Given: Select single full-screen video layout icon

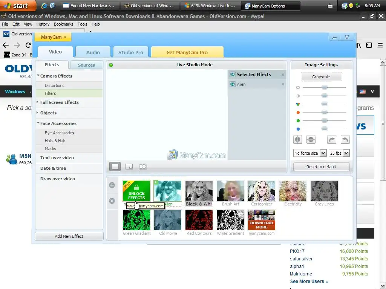Looking at the screenshot, I should pyautogui.click(x=115, y=166).
